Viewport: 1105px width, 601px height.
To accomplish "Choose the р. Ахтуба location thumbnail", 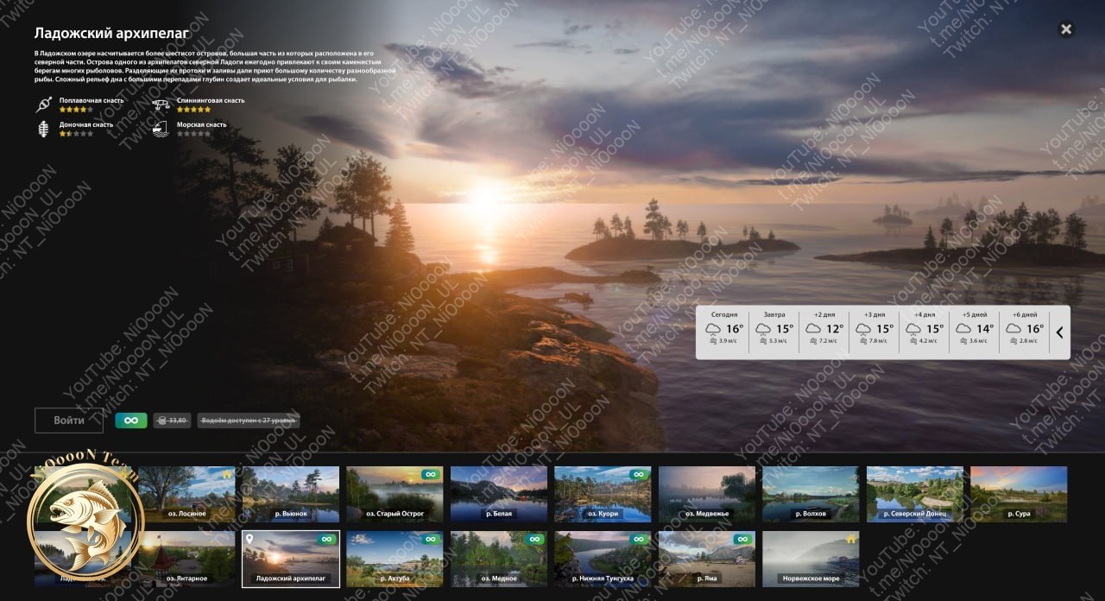I will pyautogui.click(x=395, y=559).
